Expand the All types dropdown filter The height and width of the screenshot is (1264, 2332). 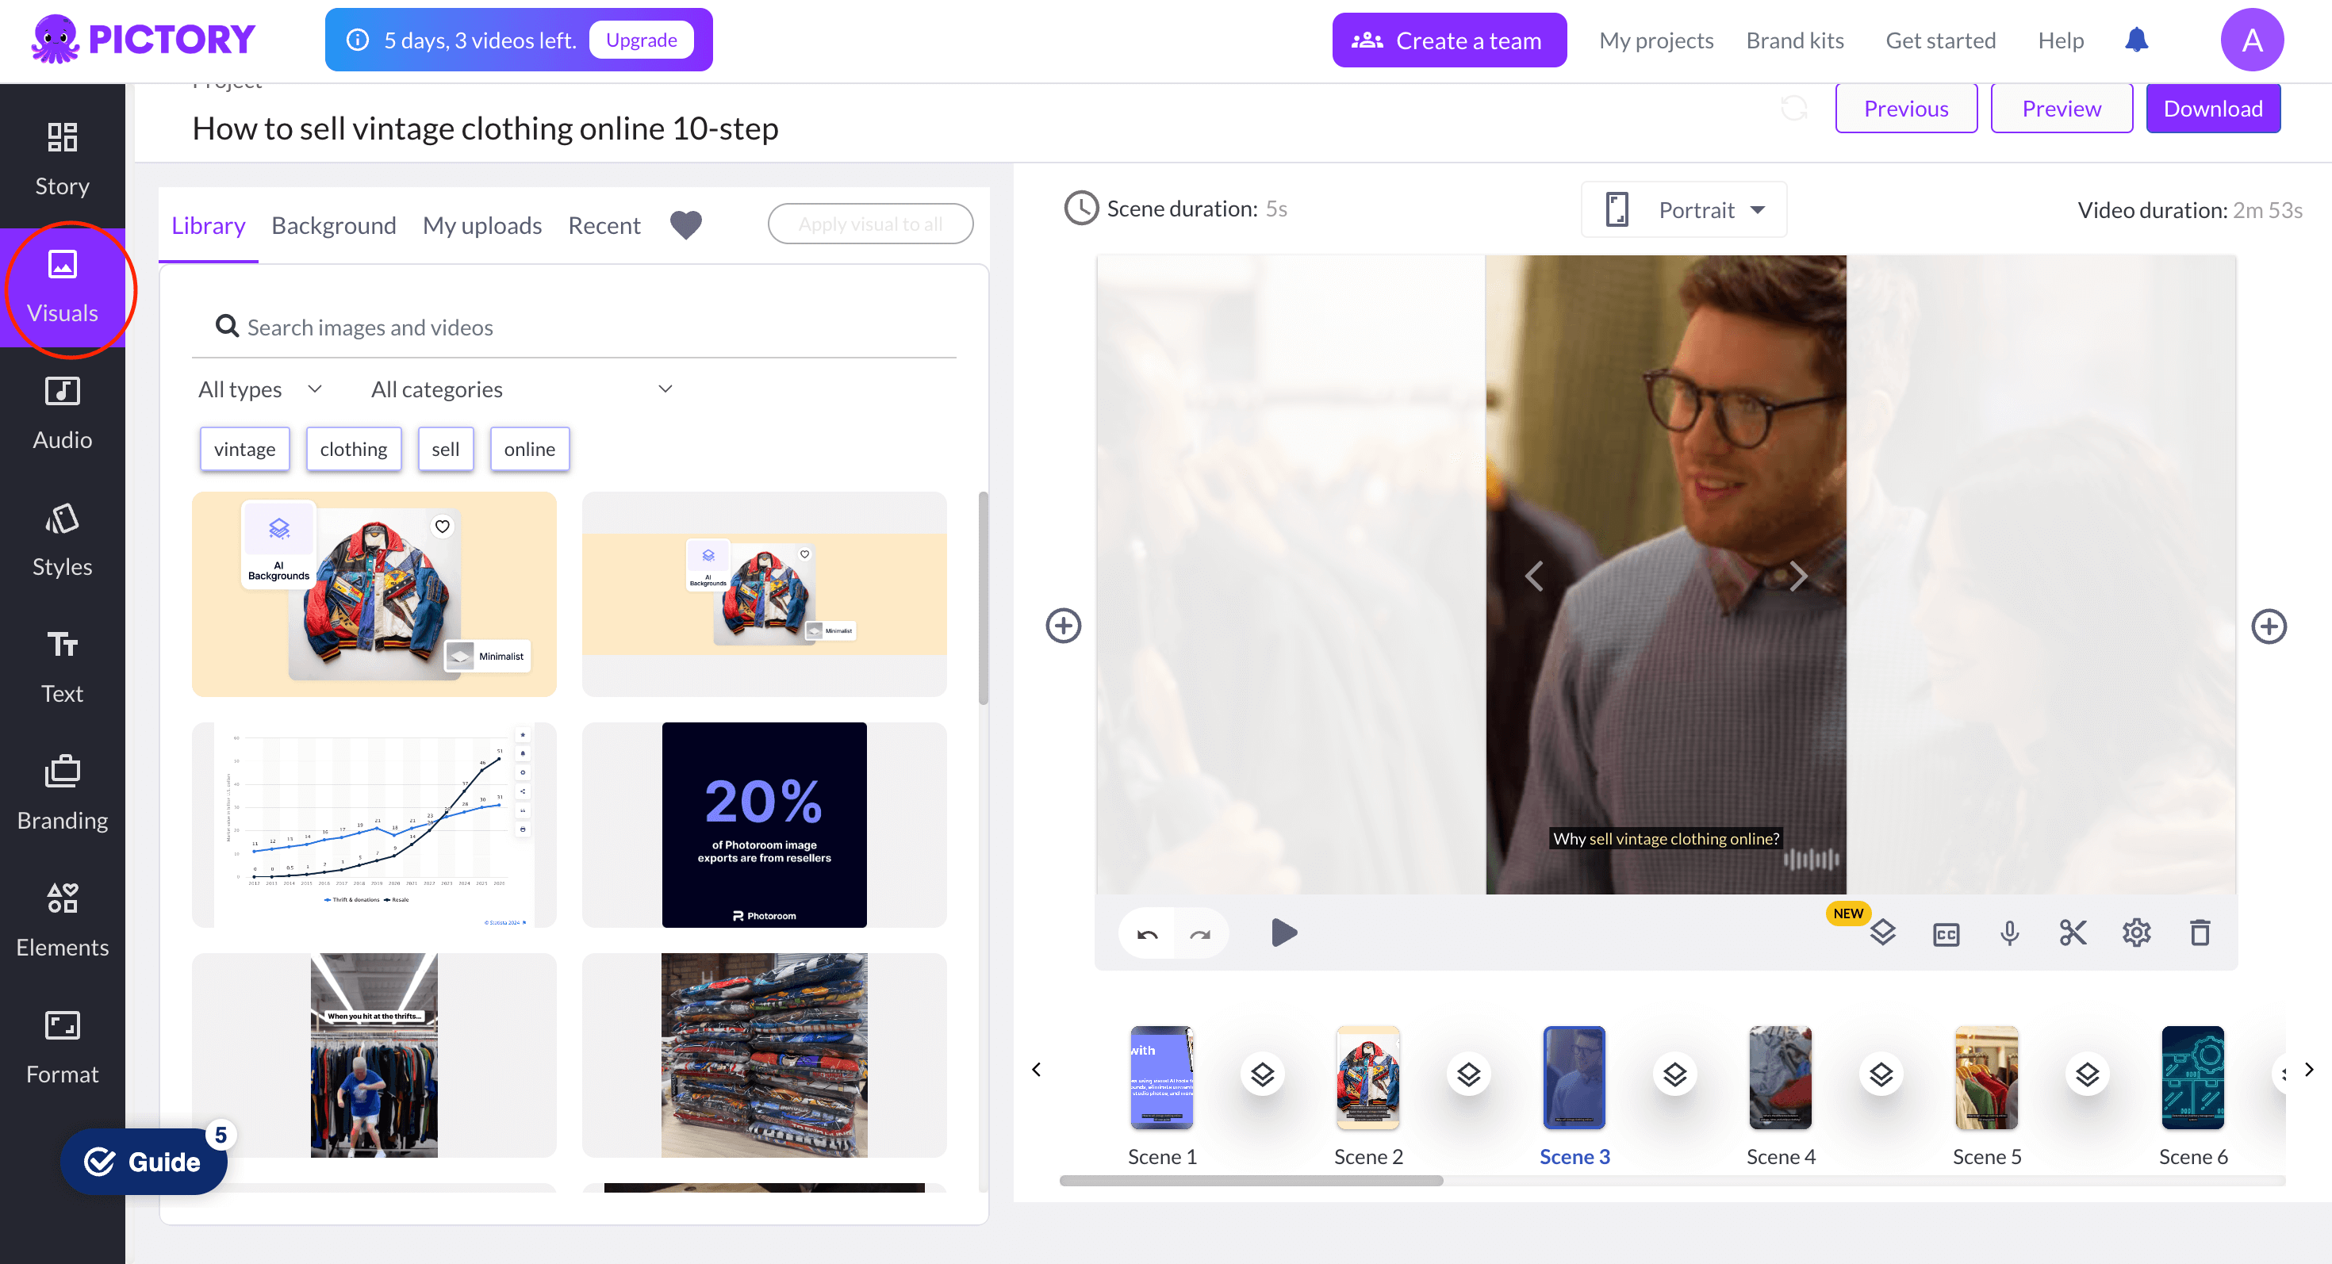[257, 389]
